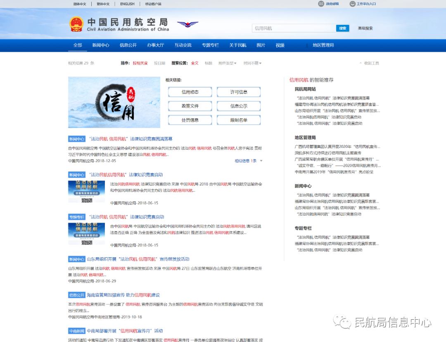446x342 pixels.
Task: Open the 信用动态 related link button
Action: point(190,92)
